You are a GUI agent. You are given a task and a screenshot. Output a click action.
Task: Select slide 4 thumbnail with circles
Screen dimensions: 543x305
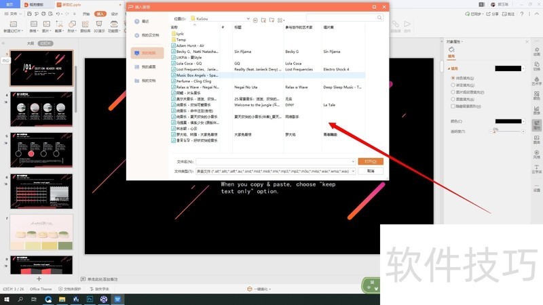[41, 109]
